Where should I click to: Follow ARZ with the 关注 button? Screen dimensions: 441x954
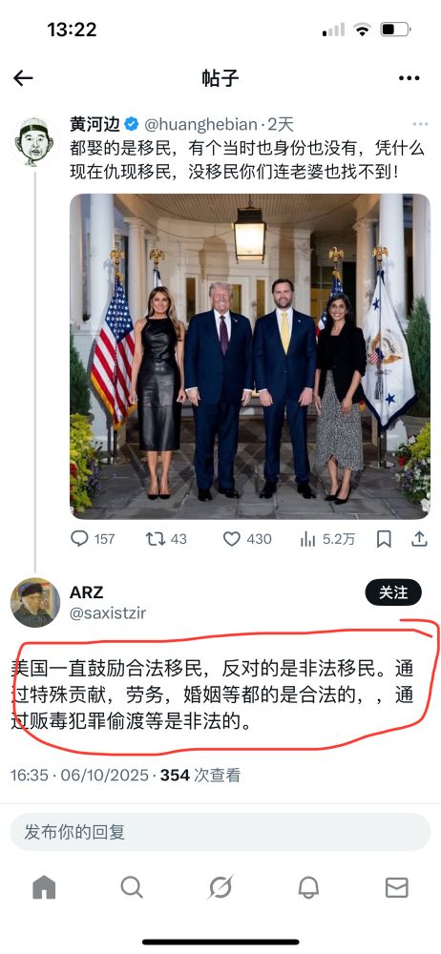click(x=393, y=592)
